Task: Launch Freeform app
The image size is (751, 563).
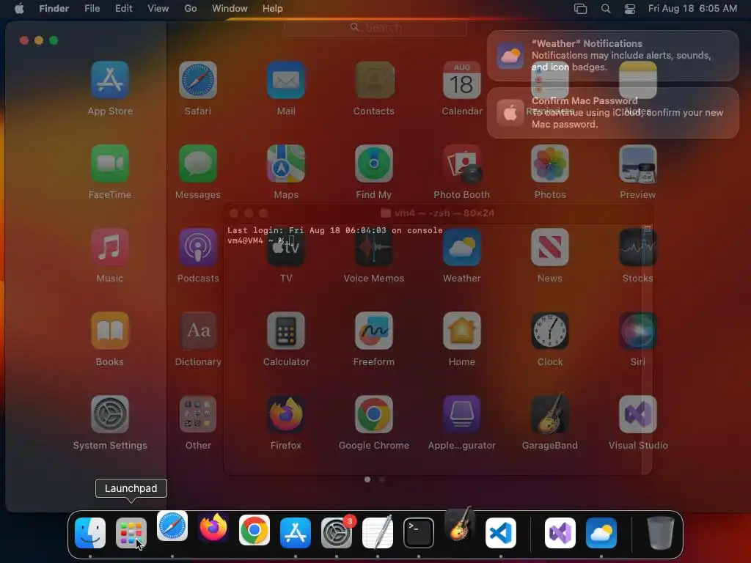Action: [374, 331]
